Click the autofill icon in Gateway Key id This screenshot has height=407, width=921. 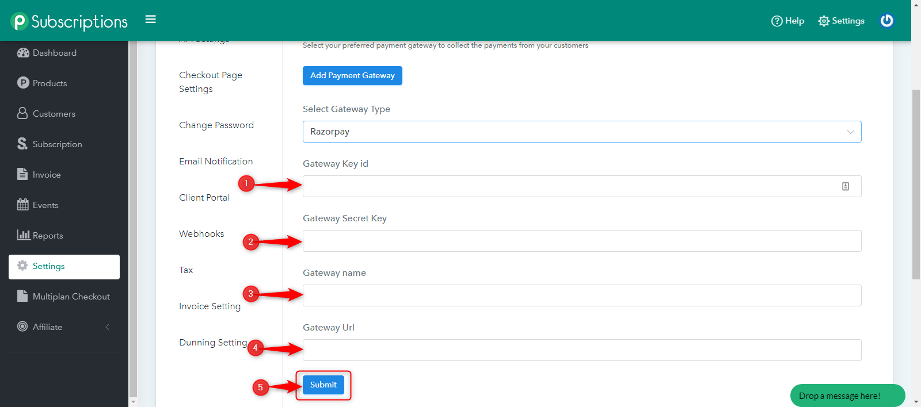(x=846, y=186)
